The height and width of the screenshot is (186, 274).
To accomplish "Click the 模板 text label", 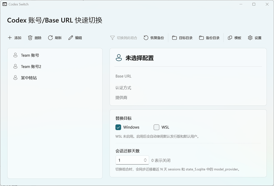I will coord(238,38).
